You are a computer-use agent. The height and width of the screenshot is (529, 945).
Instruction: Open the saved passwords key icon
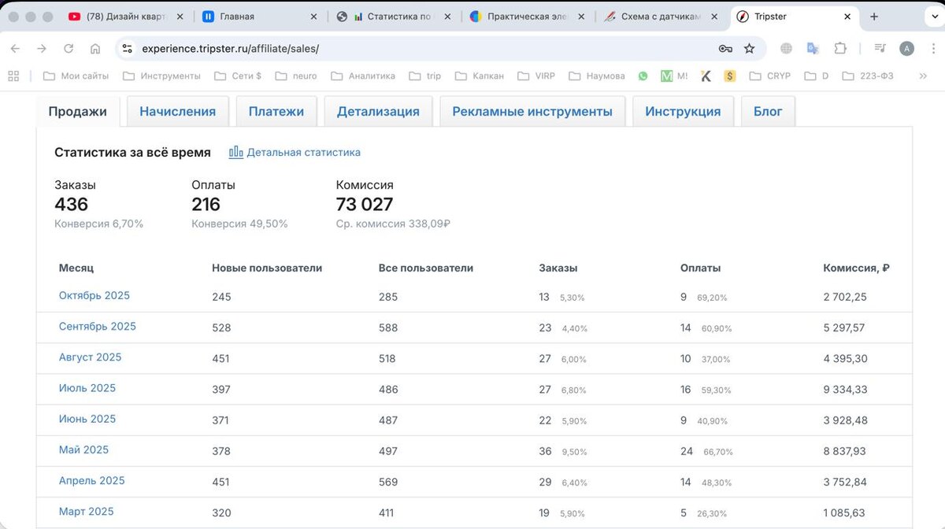(x=725, y=49)
